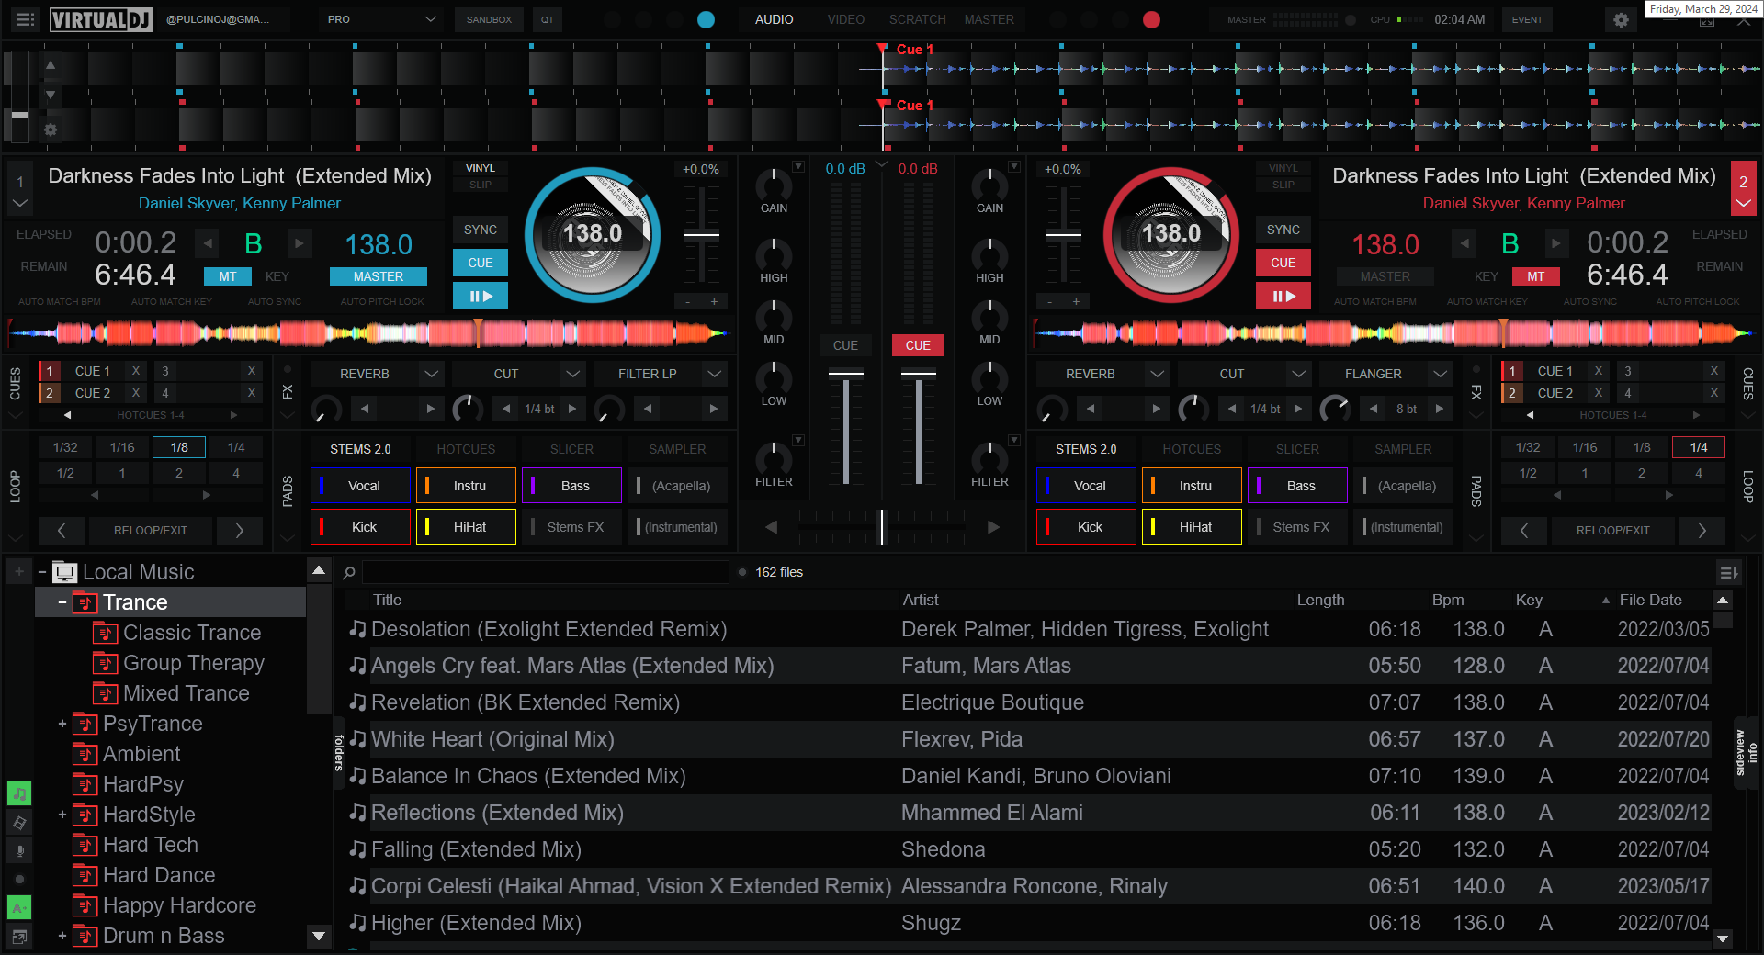1764x955 pixels.
Task: Click the green A sidebar icon
Action: tap(19, 907)
